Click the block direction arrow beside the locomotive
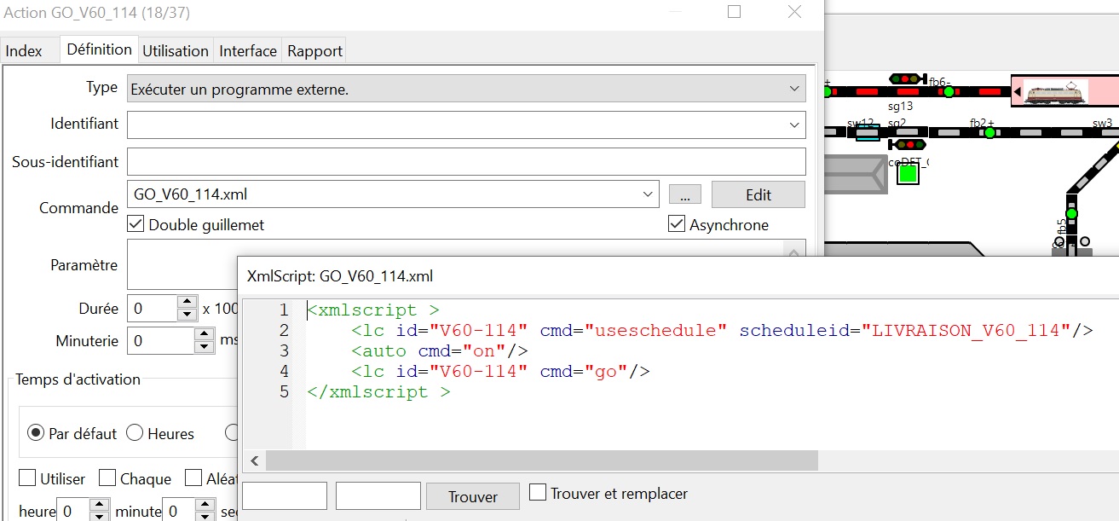This screenshot has height=521, width=1119. (1017, 91)
